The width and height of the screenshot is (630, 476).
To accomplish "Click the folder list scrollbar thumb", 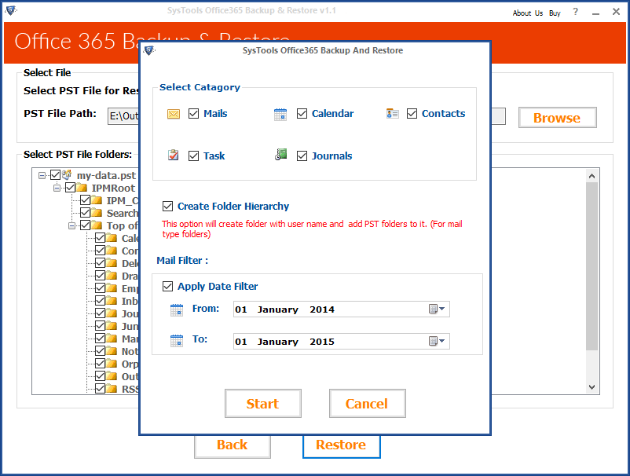I will [x=592, y=266].
